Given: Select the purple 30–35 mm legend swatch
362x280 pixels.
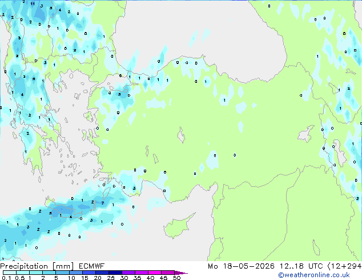Looking at the screenshot, I should (x=128, y=273).
